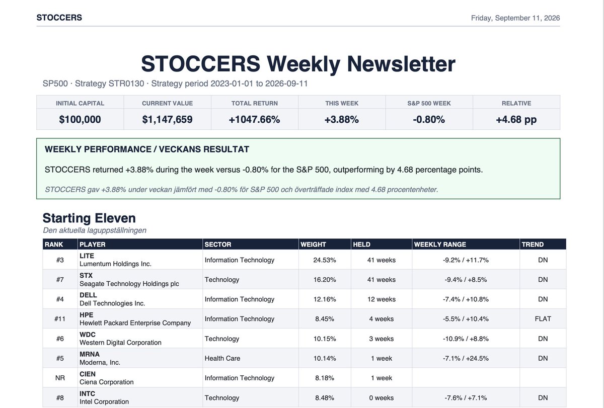This screenshot has height=408, width=604.
Task: Click the WDC ticker symbol
Action: pyautogui.click(x=88, y=334)
